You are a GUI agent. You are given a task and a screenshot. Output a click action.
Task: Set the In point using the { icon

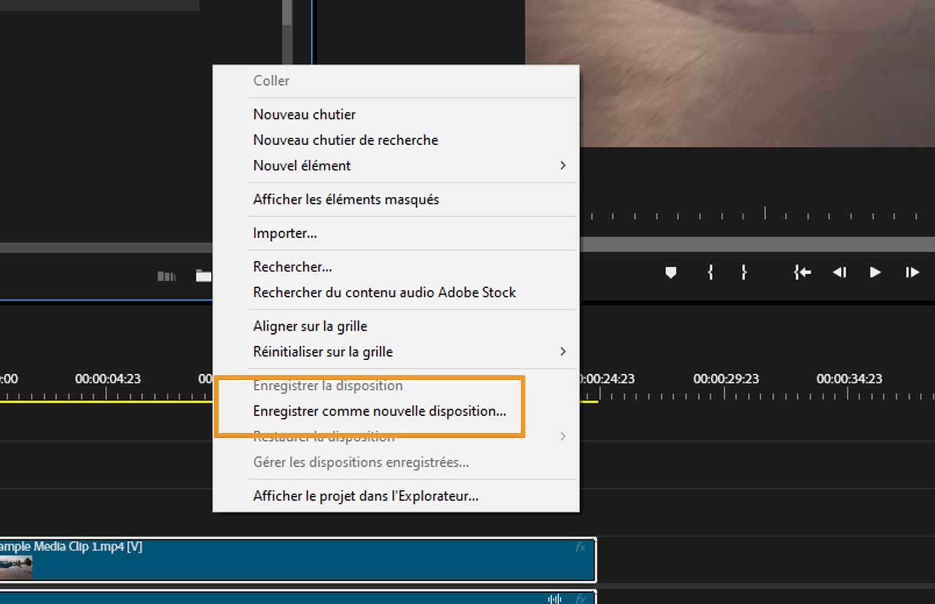click(709, 272)
